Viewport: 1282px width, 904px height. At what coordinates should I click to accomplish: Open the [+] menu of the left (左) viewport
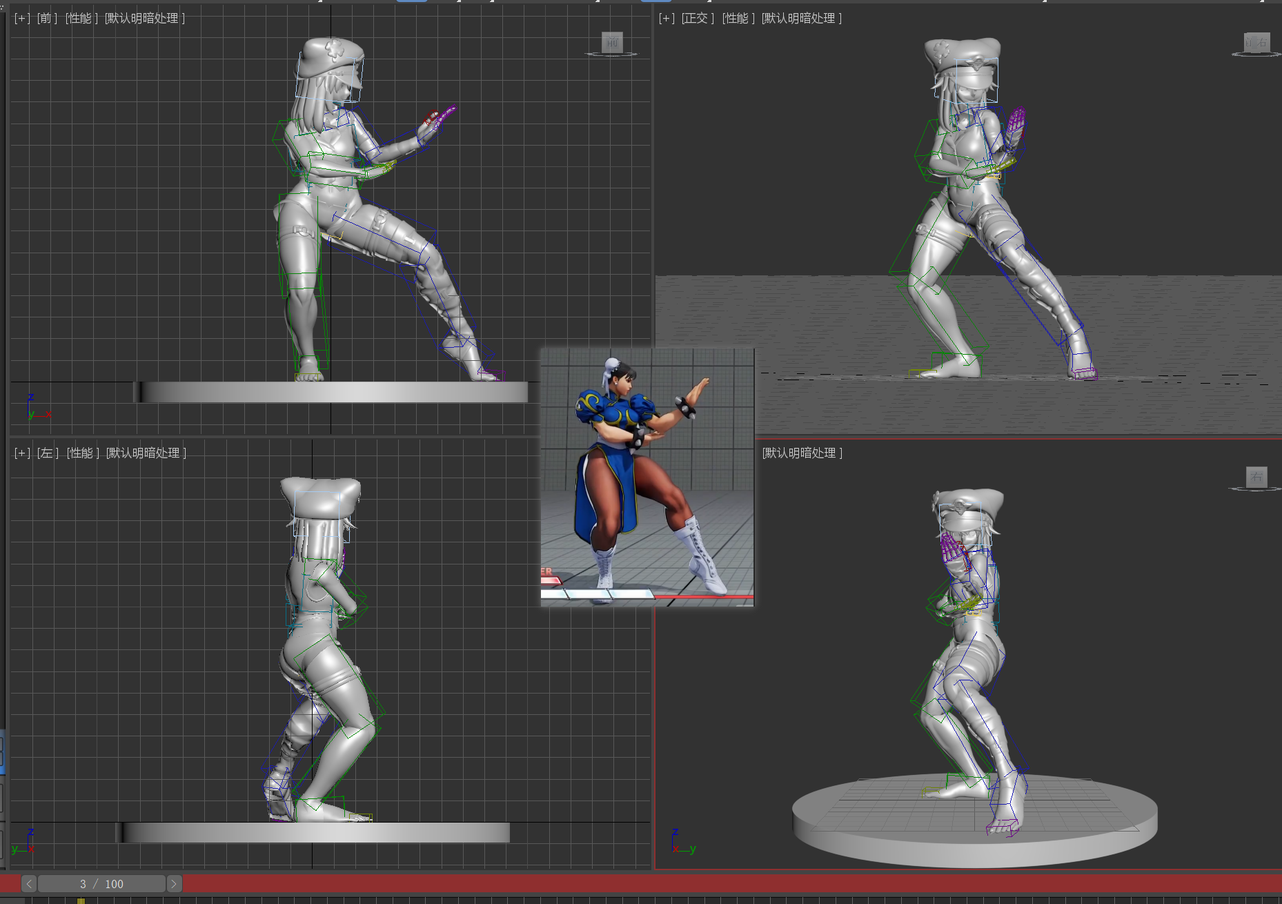tap(22, 453)
